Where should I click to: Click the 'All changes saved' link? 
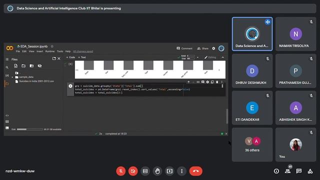point(83,51)
